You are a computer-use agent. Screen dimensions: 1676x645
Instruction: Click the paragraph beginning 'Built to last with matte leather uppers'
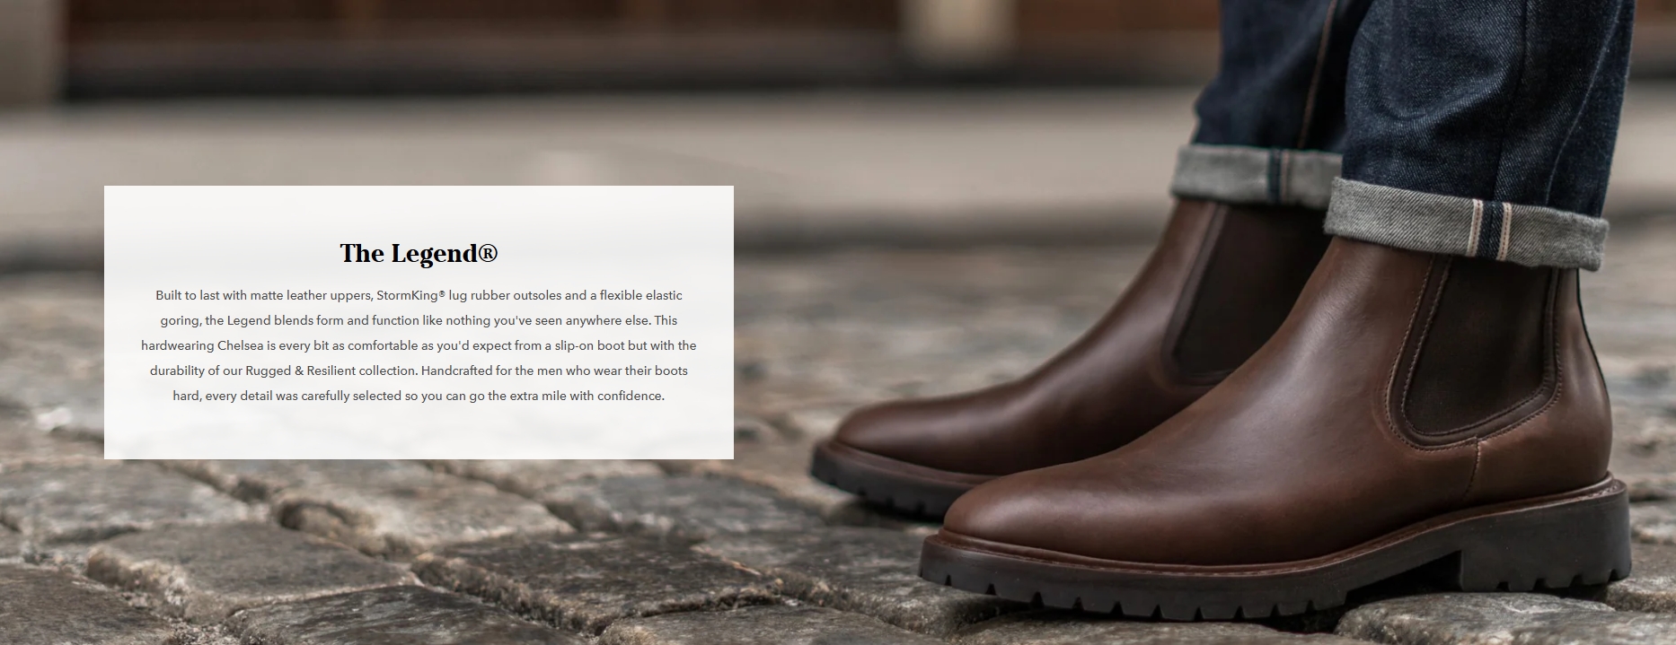pos(419,345)
